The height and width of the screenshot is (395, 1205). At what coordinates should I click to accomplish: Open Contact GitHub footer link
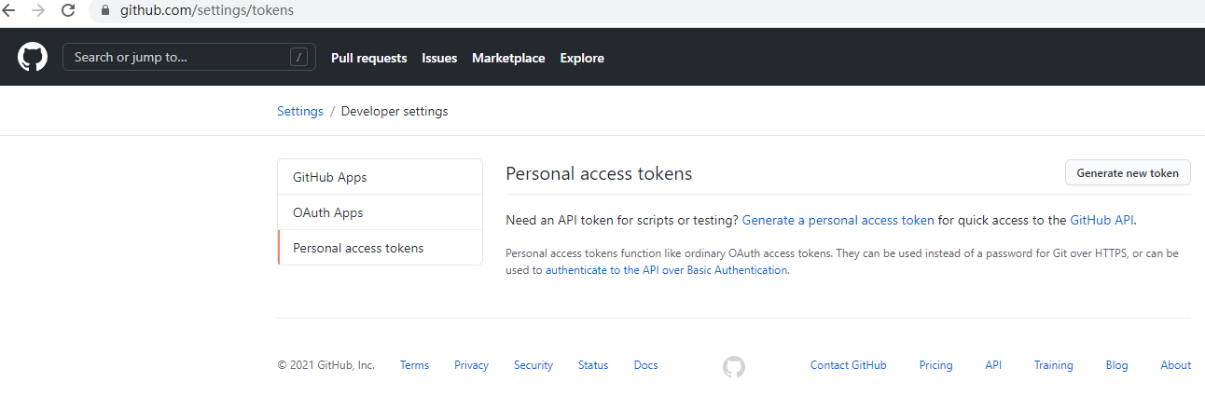point(849,365)
